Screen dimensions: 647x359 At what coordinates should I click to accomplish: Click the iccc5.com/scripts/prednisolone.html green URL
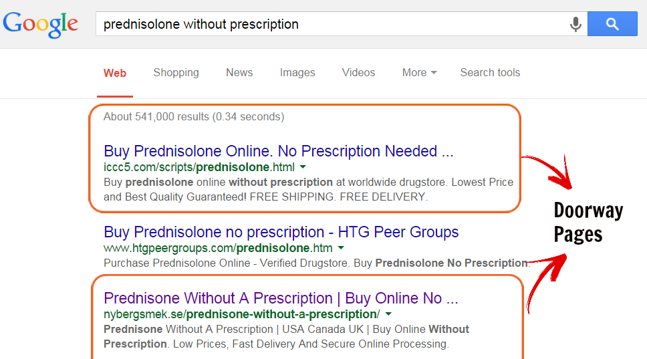coord(199,166)
